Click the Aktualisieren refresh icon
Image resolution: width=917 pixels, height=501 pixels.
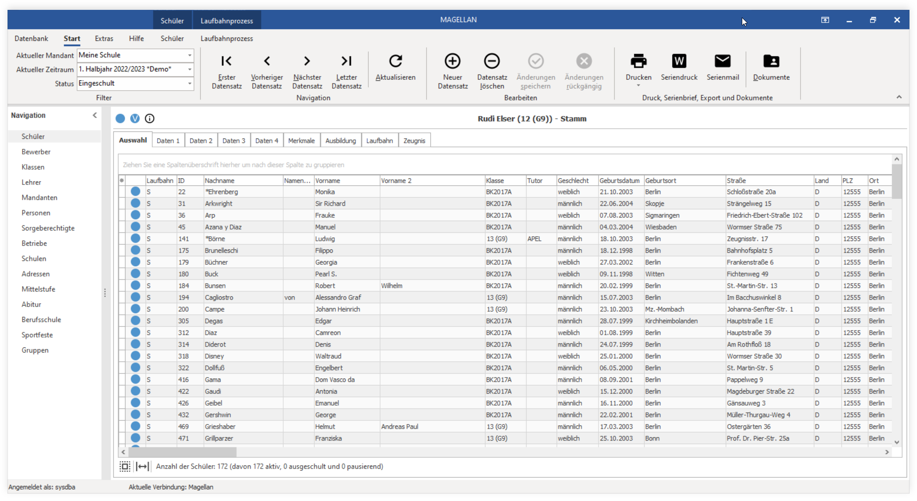(x=396, y=61)
